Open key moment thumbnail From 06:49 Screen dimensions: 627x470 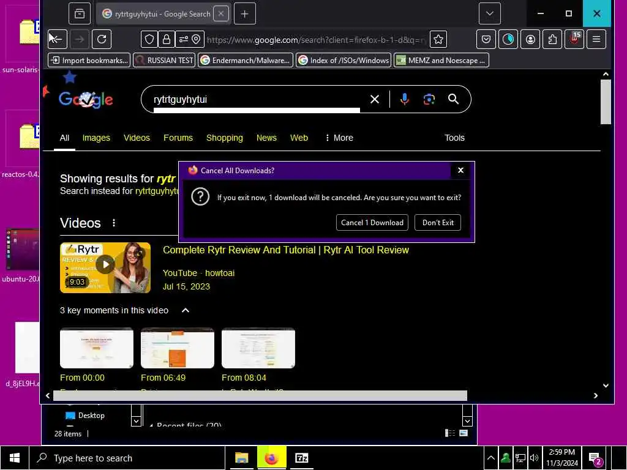tap(177, 348)
